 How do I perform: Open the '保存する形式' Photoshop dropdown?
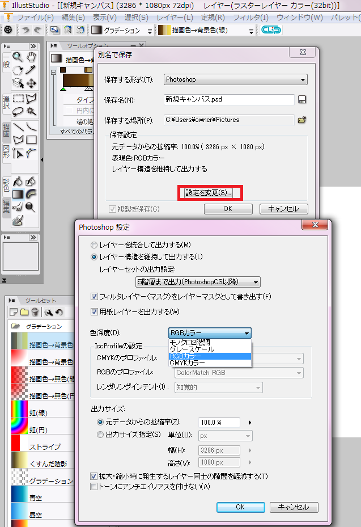(236, 80)
